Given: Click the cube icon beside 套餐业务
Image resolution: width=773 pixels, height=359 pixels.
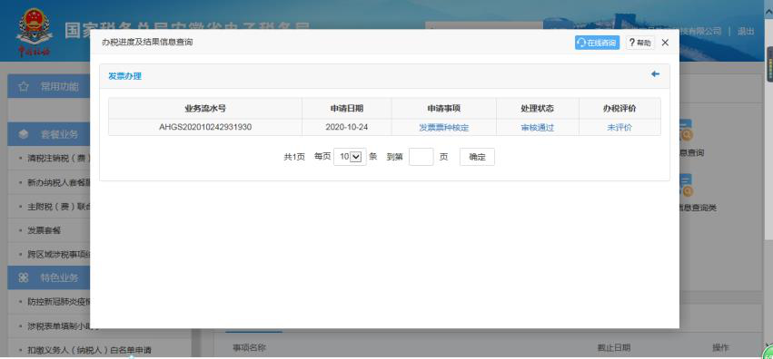Looking at the screenshot, I should tap(24, 134).
